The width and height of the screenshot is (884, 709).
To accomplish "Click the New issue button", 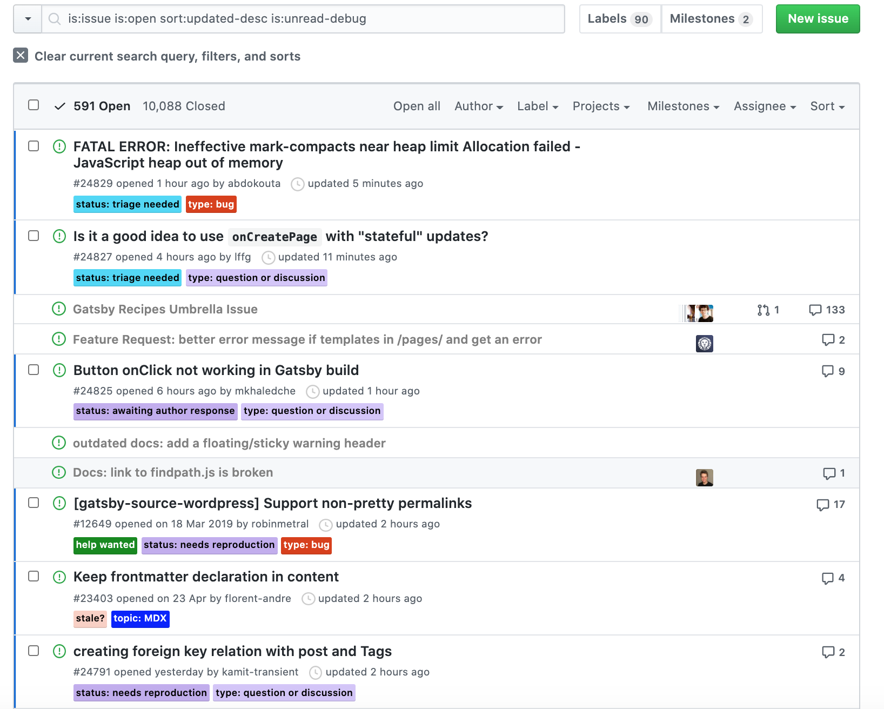I will pyautogui.click(x=818, y=19).
